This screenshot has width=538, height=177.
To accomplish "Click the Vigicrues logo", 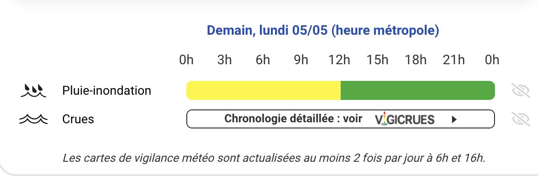I will (x=405, y=119).
